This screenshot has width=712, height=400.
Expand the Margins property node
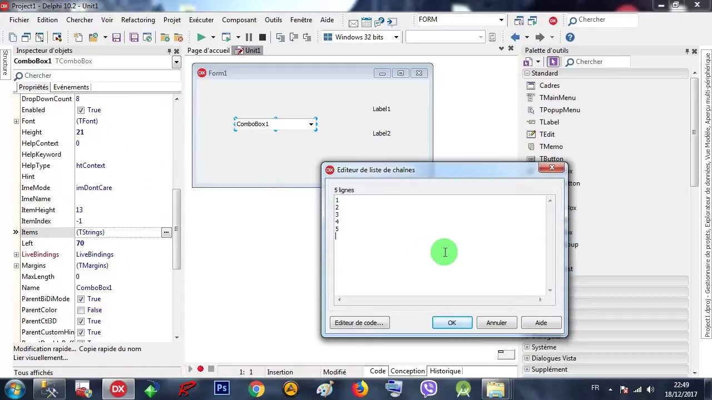(16, 266)
